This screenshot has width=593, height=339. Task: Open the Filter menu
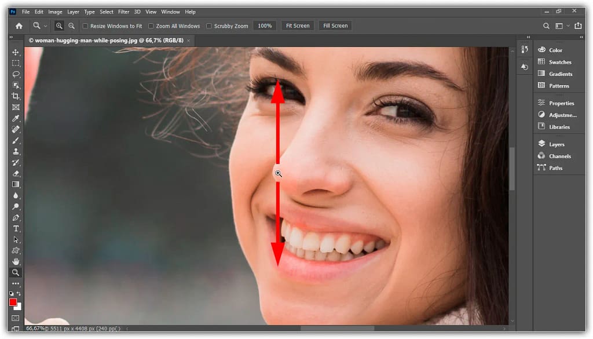[x=123, y=12]
